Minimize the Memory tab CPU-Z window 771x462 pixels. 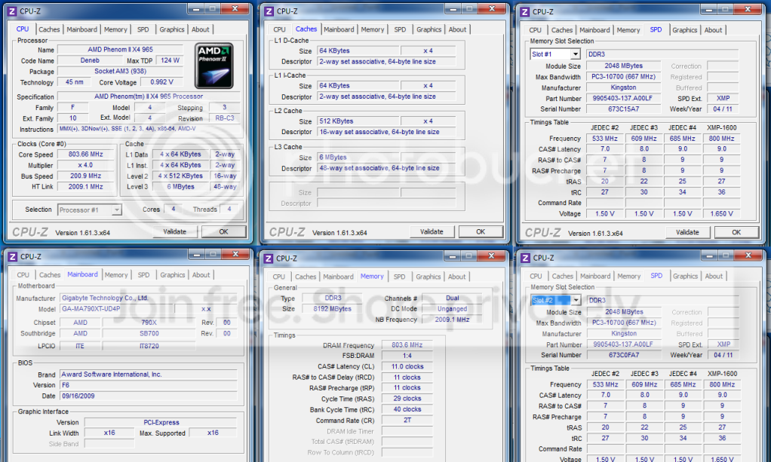click(453, 255)
